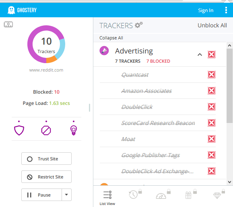Toggle the block checkbox for DoubleClick
Screen dimensions: 233x207
pyautogui.click(x=211, y=107)
